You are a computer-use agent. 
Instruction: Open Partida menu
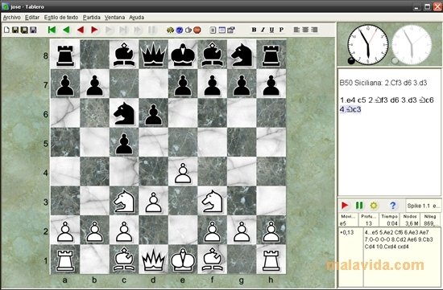[92, 18]
